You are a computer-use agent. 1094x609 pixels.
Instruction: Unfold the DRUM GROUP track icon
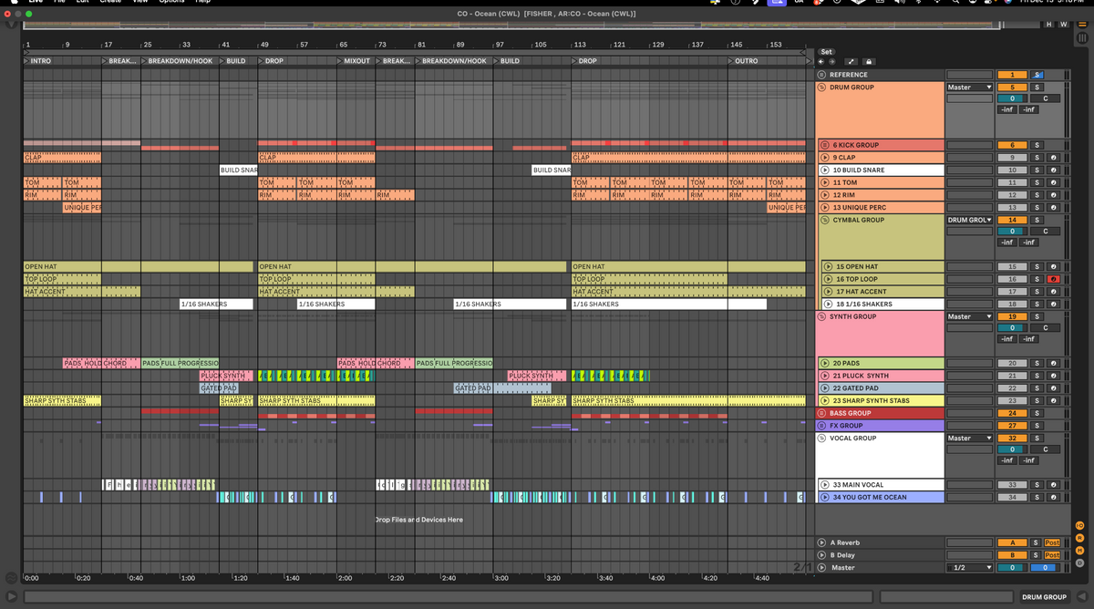(x=822, y=88)
